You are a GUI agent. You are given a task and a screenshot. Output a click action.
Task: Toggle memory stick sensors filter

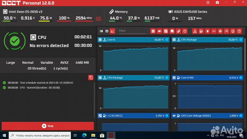[x=178, y=31]
